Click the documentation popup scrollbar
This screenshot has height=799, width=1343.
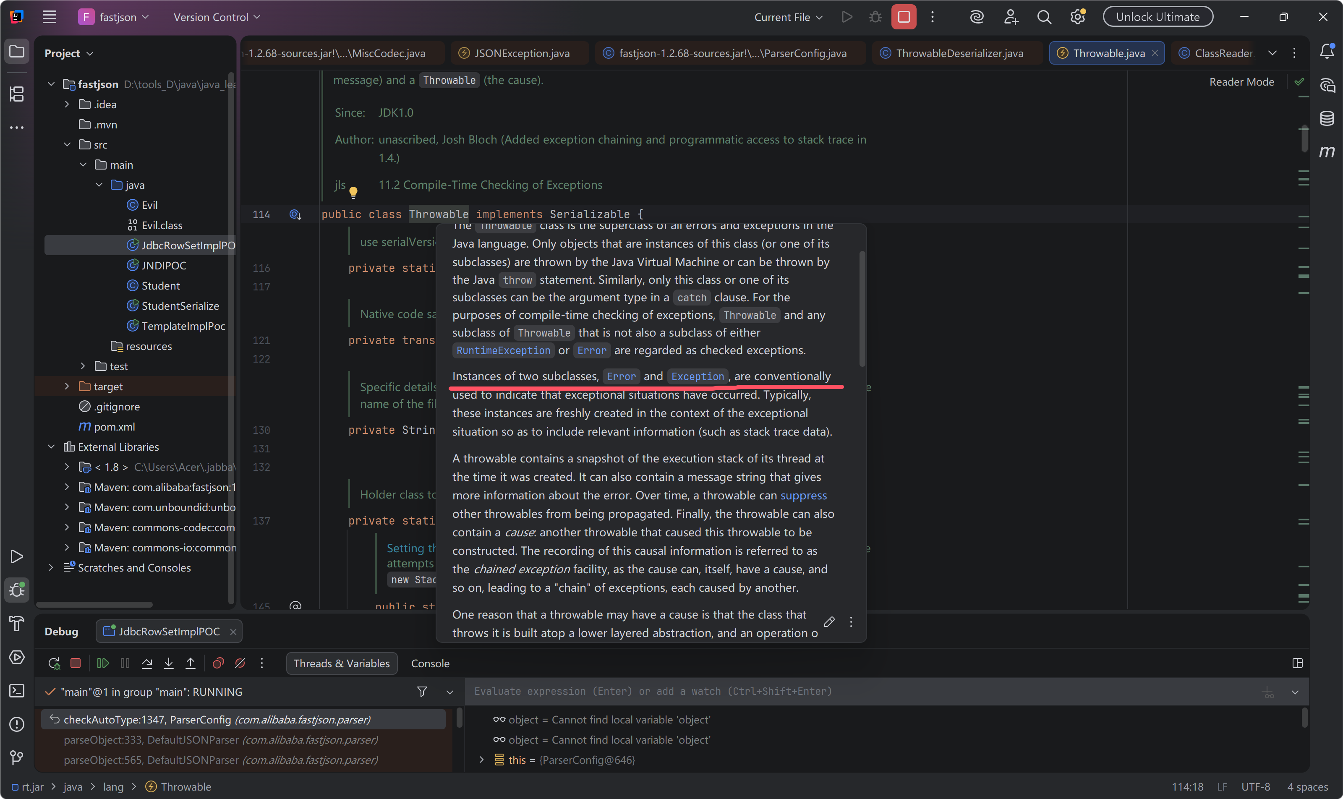click(x=862, y=308)
